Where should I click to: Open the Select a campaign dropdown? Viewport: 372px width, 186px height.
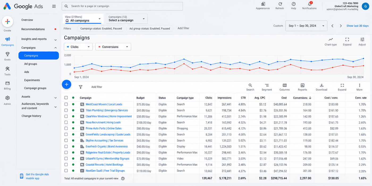(x=126, y=19)
